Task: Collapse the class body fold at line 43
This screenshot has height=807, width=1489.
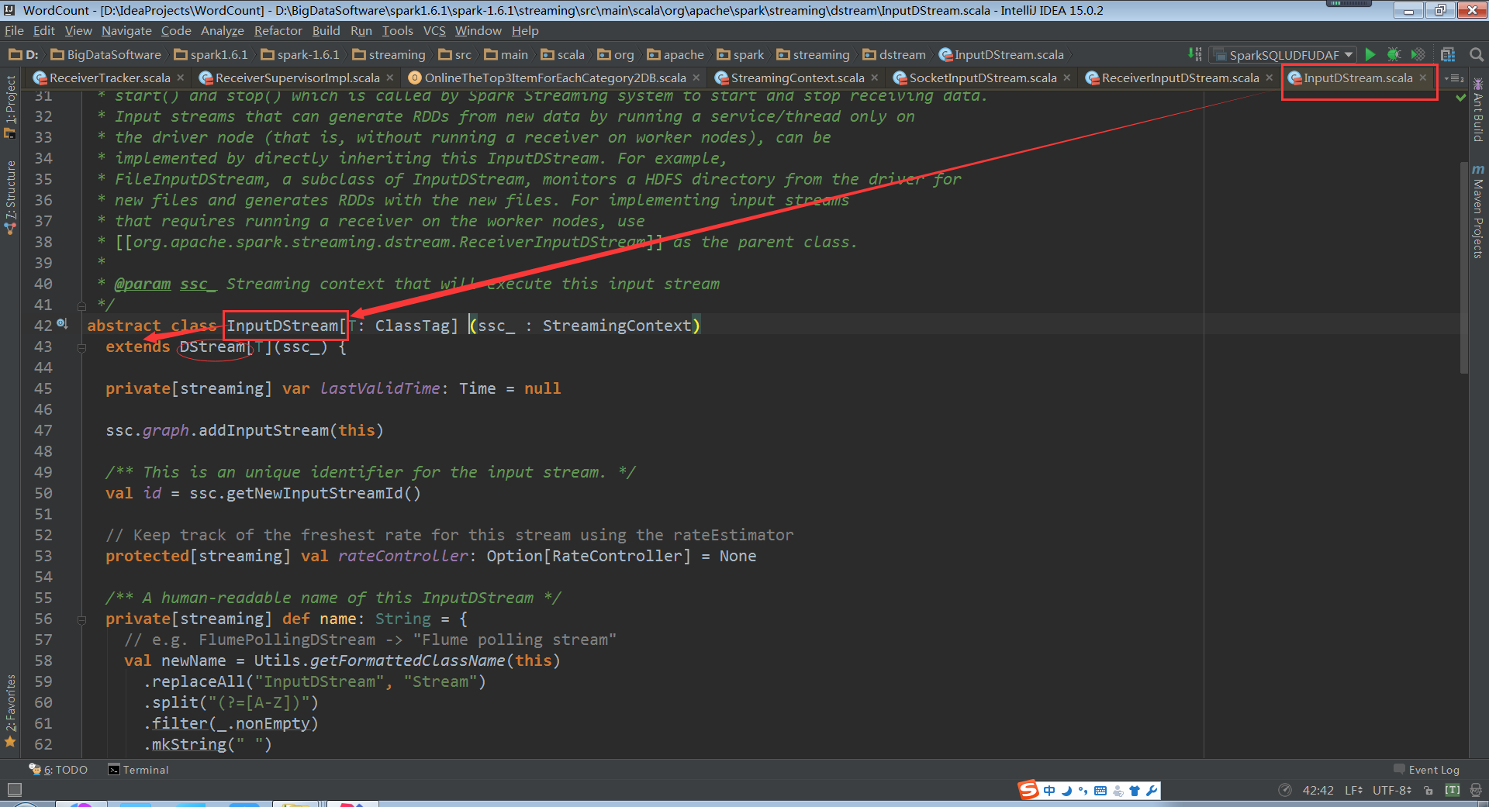Action: click(x=81, y=347)
